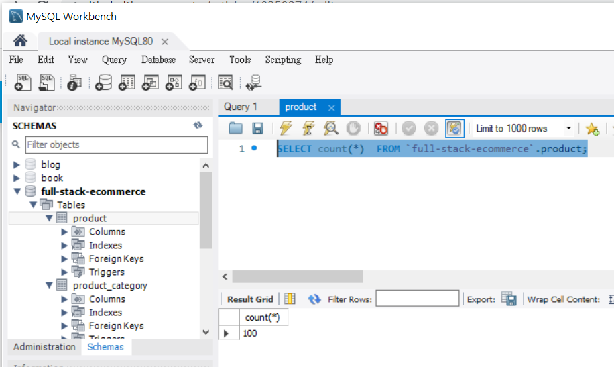Close the product query tab
The width and height of the screenshot is (614, 367).
332,108
